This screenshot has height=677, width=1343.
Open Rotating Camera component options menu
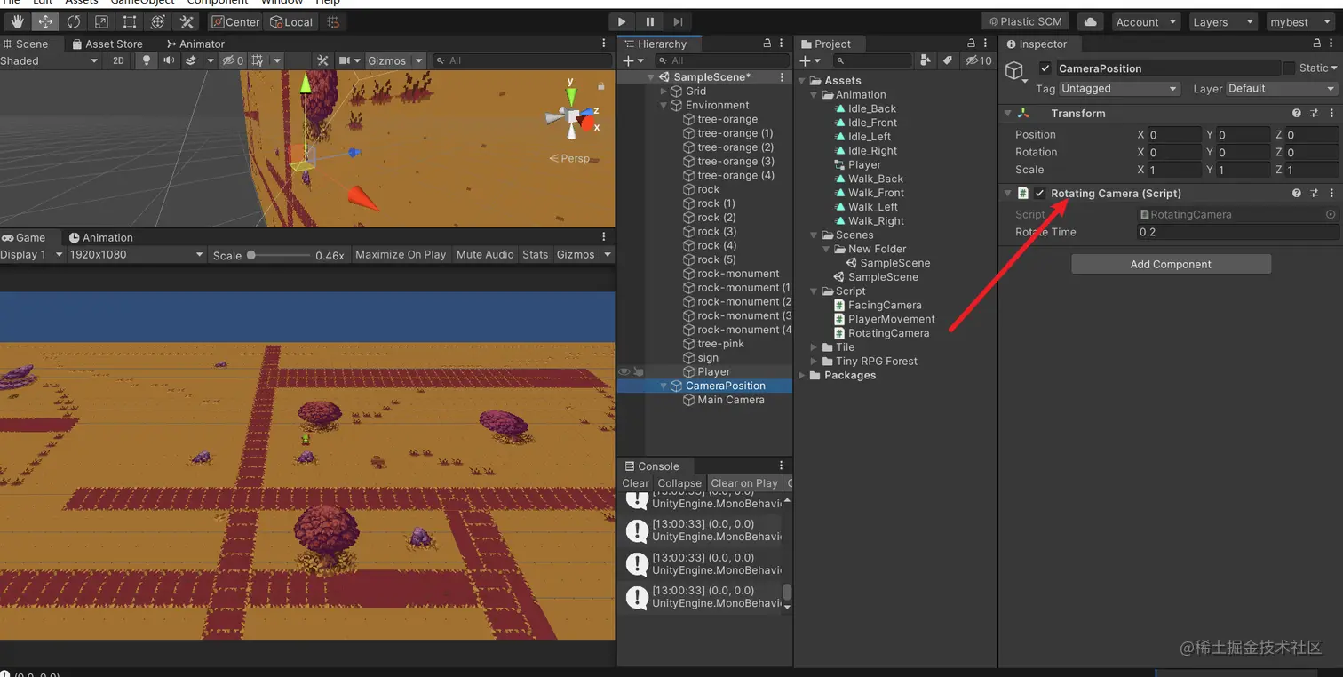pos(1331,193)
